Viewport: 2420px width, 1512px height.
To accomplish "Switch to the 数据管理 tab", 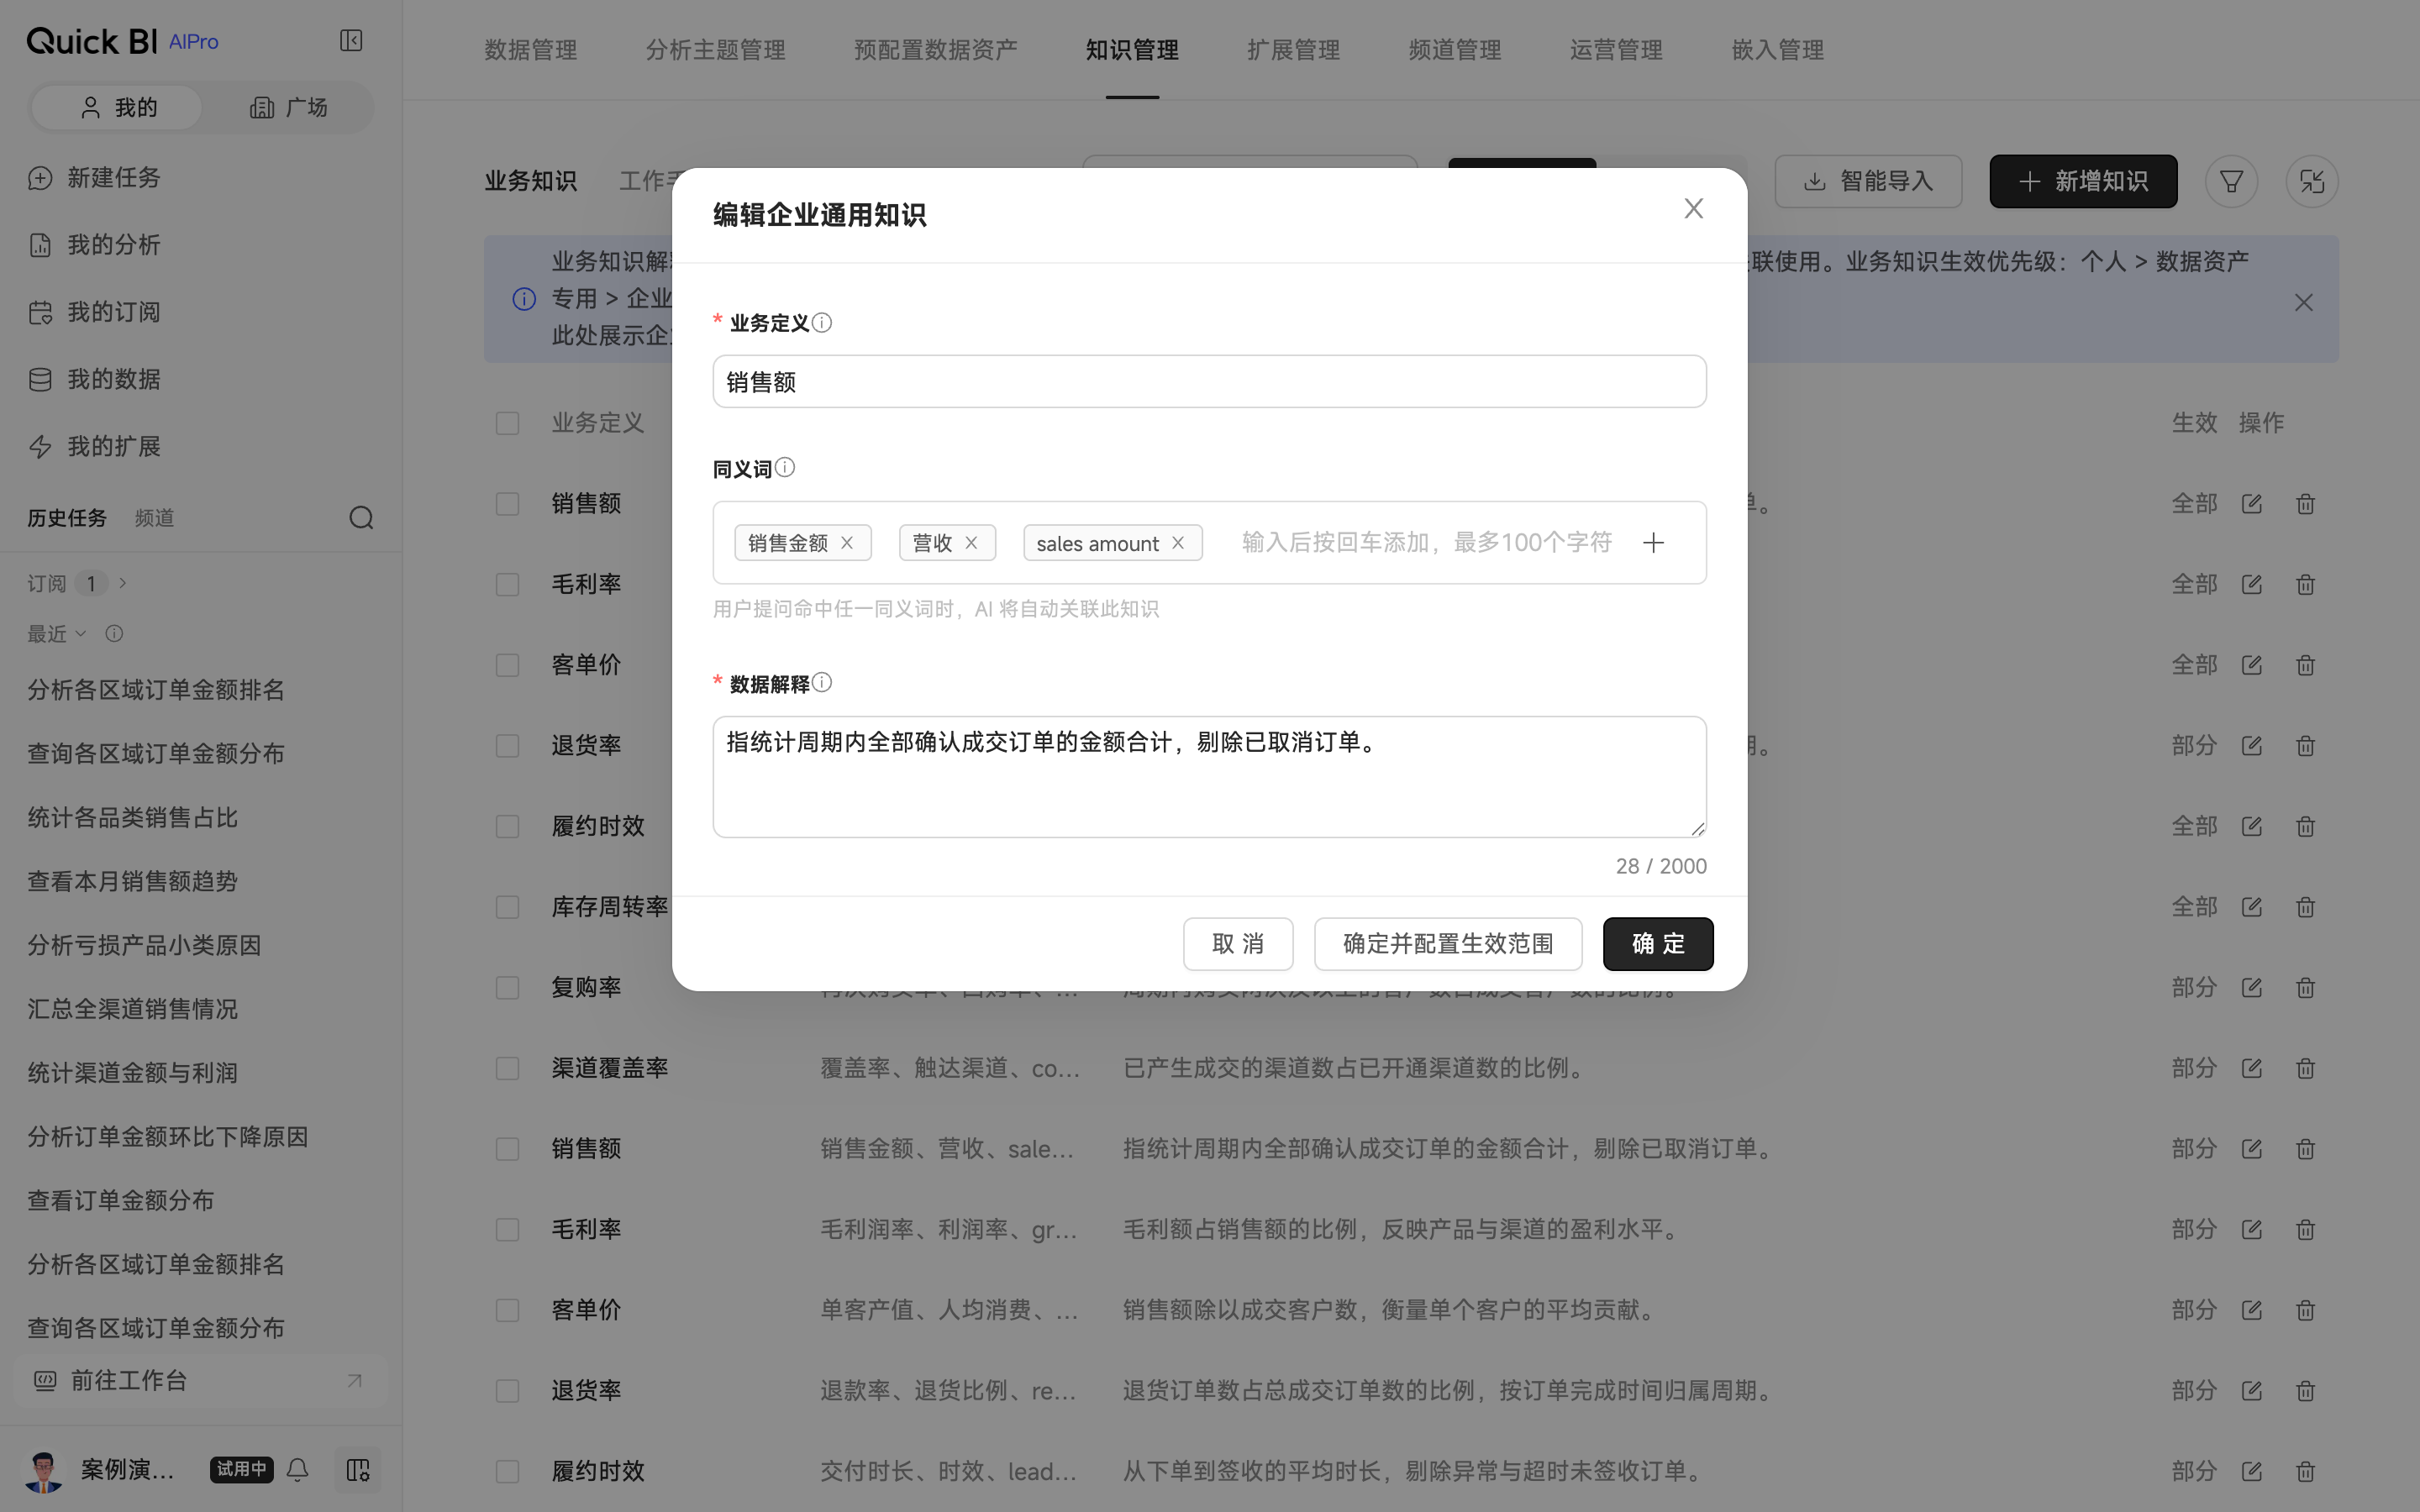I will tap(530, 50).
